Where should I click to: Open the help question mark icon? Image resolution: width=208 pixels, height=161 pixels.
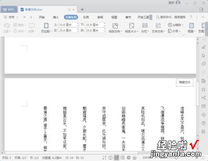pyautogui.click(x=191, y=17)
